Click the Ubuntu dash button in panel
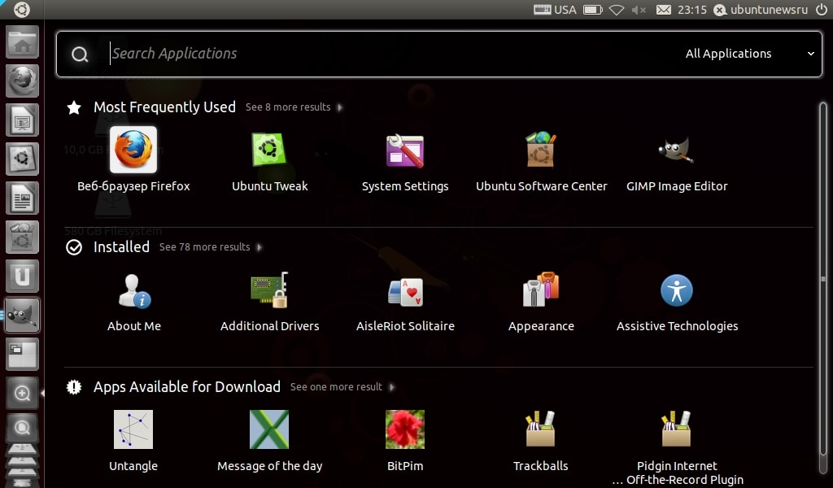This screenshot has width=833, height=488. [22, 10]
